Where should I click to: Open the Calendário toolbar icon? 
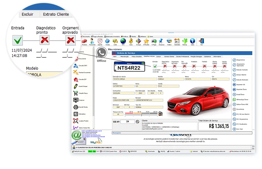177,41
